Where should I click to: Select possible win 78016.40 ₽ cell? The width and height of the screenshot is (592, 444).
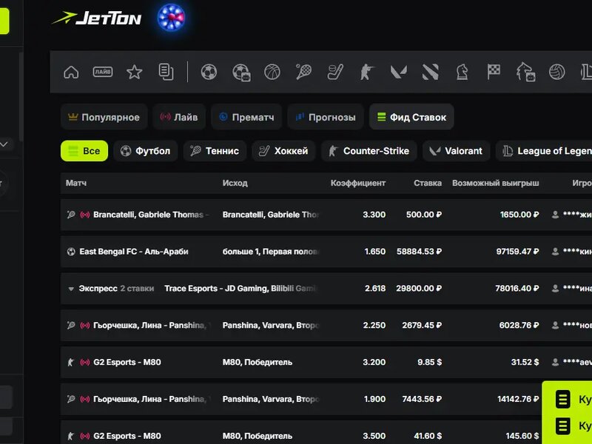517,289
